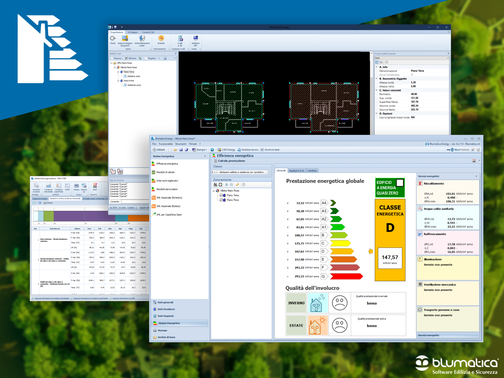504x378 pixels.
Task: Click the Illuminazione service icon
Action: 420,259
